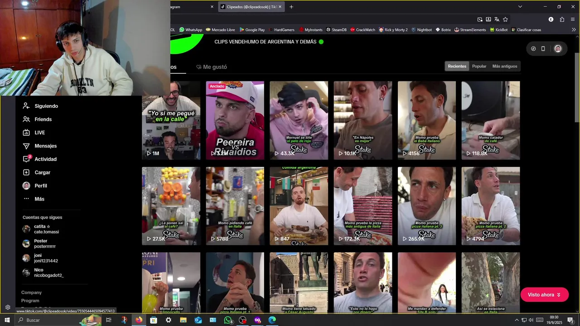Open Peereira vs Rivaldios pinned video
Image resolution: width=580 pixels, height=326 pixels.
click(235, 120)
